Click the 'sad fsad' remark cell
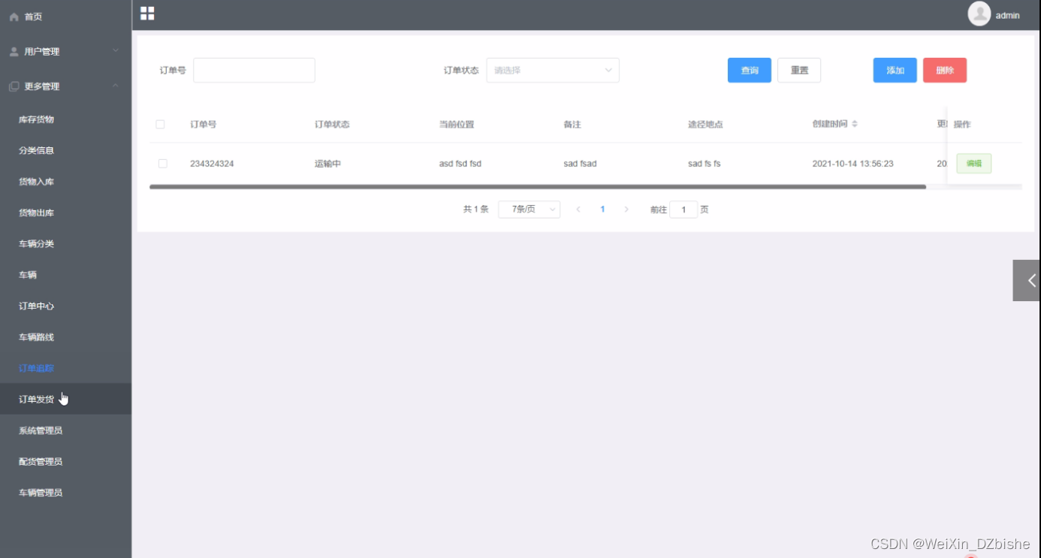1041x558 pixels. 580,164
